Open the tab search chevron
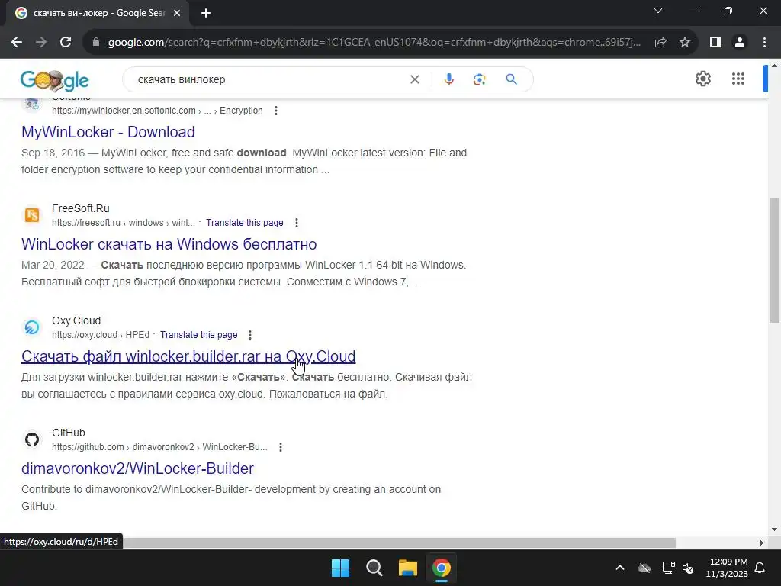Screen dimensions: 781x586 pos(658,11)
